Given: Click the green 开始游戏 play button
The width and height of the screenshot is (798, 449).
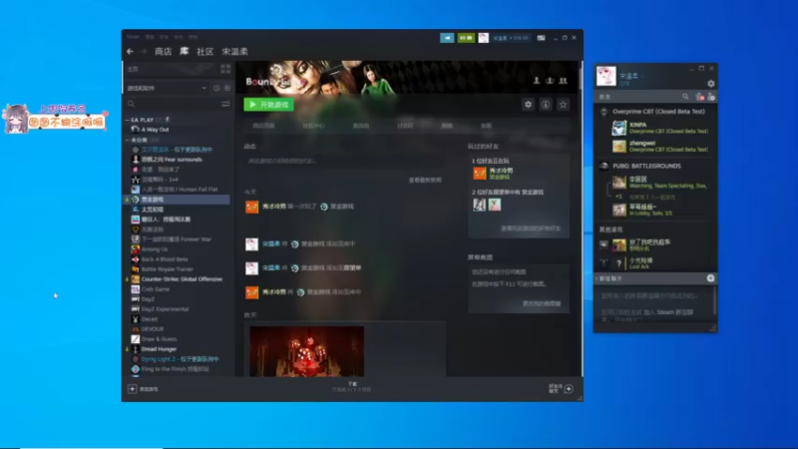Looking at the screenshot, I should 268,105.
